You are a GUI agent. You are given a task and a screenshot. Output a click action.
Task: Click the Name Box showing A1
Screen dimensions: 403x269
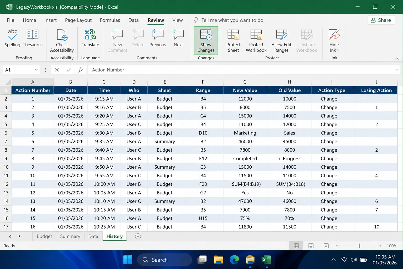(18, 70)
